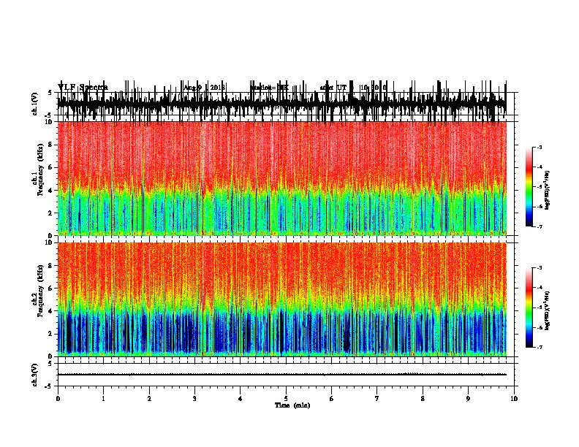The image size is (579, 447).
Task: Click the "VLF Spectra" title text
Action: tap(83, 88)
